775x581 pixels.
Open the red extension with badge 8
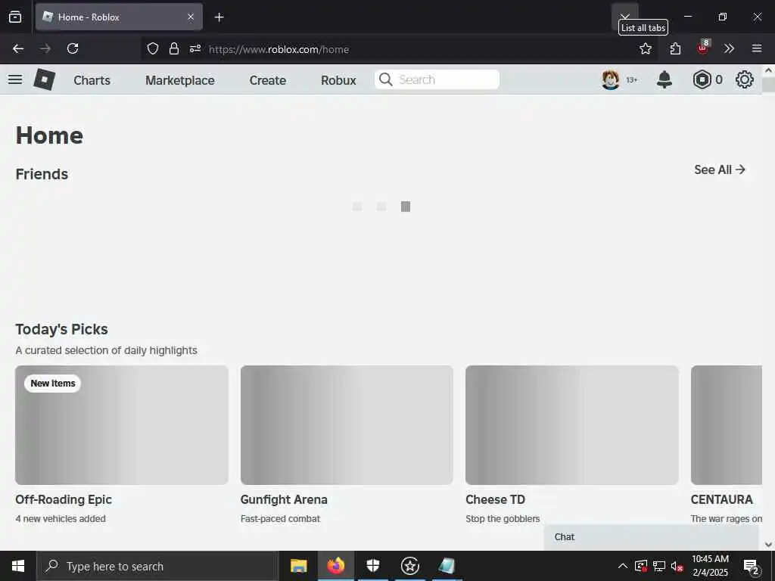coord(703,48)
